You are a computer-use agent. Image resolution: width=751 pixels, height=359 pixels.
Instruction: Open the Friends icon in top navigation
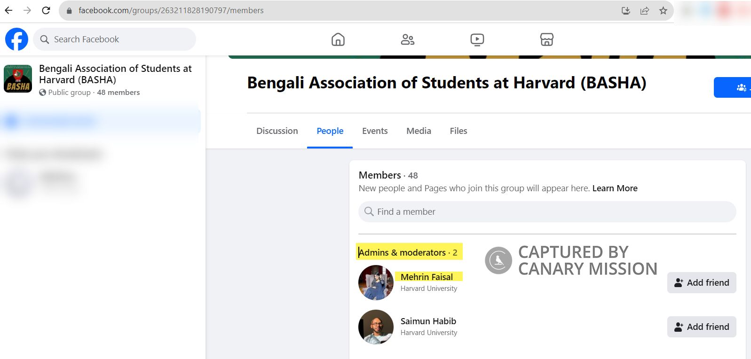[x=408, y=39]
